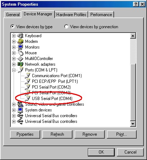The height and width of the screenshot is (160, 147).
Task: Expand the Network adapters tree node
Action: [x=14, y=64]
